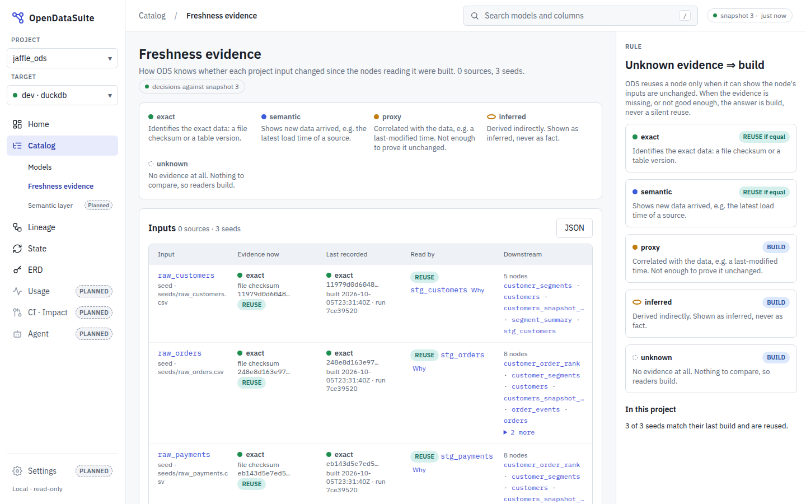Click the BUILD badge on proxy rule card
806x504 pixels.
coord(776,247)
